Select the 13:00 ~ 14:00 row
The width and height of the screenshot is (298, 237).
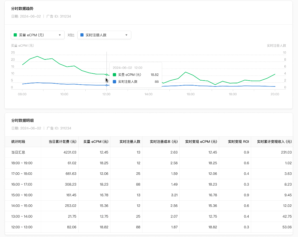[x=149, y=216]
